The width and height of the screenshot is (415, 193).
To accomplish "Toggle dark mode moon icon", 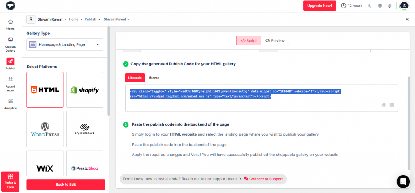I will click(x=370, y=6).
